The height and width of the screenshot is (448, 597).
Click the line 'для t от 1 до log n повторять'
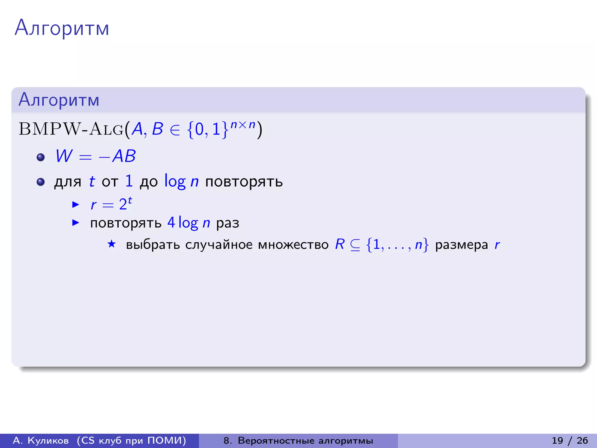click(x=168, y=181)
